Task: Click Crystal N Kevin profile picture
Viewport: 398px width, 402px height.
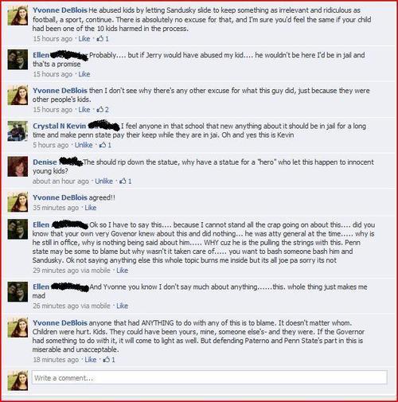Action: tap(18, 131)
